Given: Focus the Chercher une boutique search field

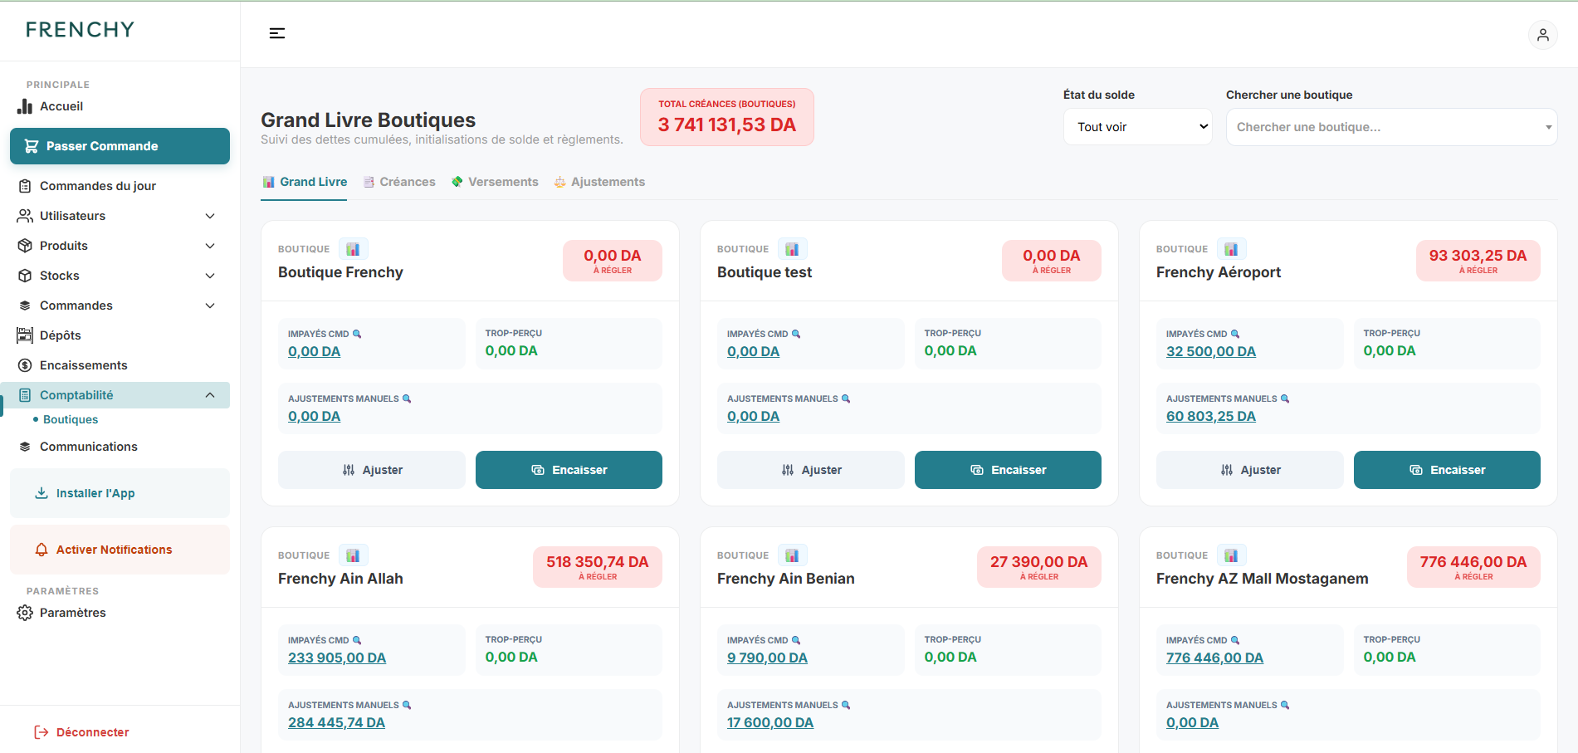Looking at the screenshot, I should coord(1391,127).
